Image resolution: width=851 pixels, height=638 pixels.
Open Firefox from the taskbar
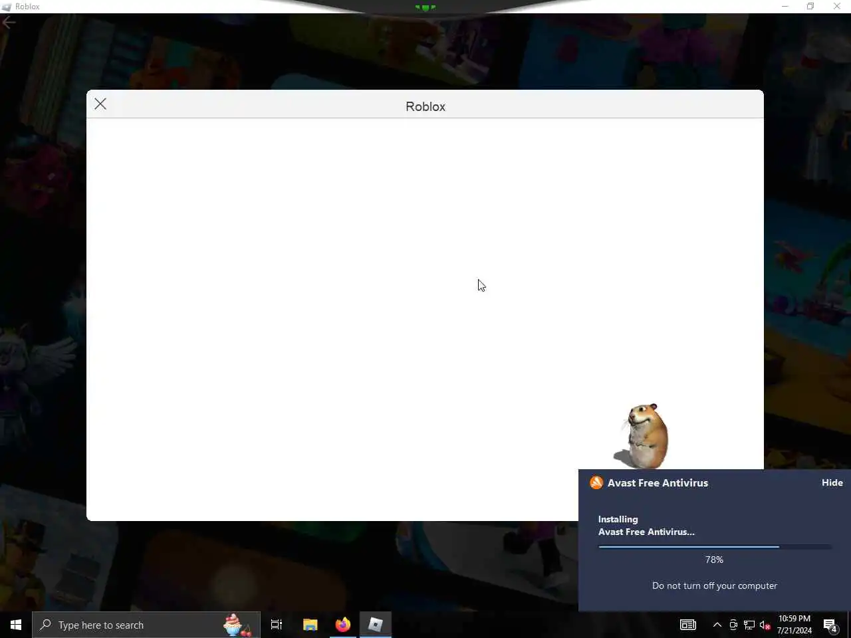tap(342, 625)
